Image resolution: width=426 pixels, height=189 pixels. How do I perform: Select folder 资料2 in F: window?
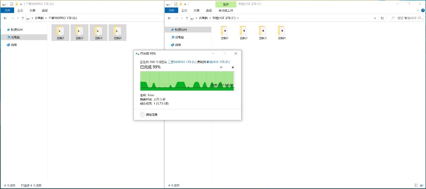coord(243,33)
